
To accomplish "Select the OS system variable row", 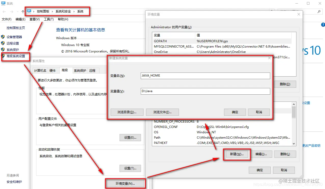I will (222, 132).
